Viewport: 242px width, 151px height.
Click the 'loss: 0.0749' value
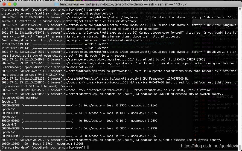pyautogui.click(x=116, y=136)
